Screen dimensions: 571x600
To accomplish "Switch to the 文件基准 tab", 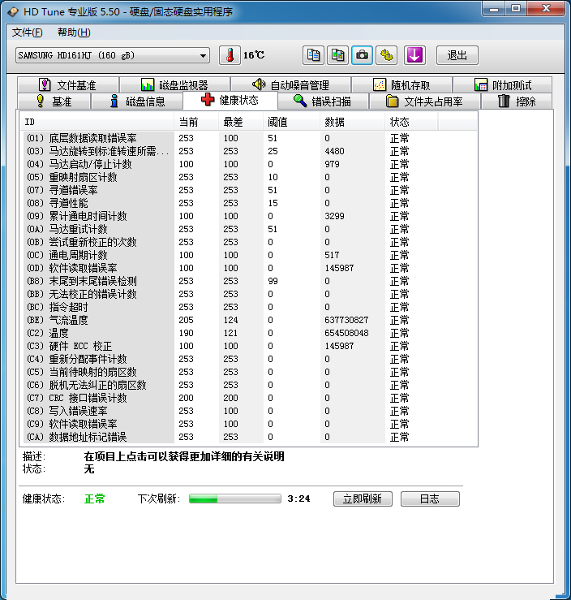I will click(x=68, y=84).
